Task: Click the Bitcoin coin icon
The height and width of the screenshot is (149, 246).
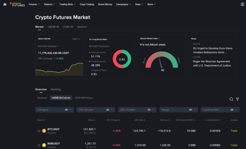Action: (x=44, y=131)
